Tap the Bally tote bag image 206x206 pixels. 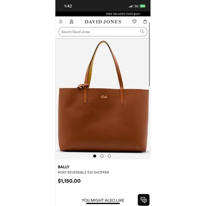(103, 97)
